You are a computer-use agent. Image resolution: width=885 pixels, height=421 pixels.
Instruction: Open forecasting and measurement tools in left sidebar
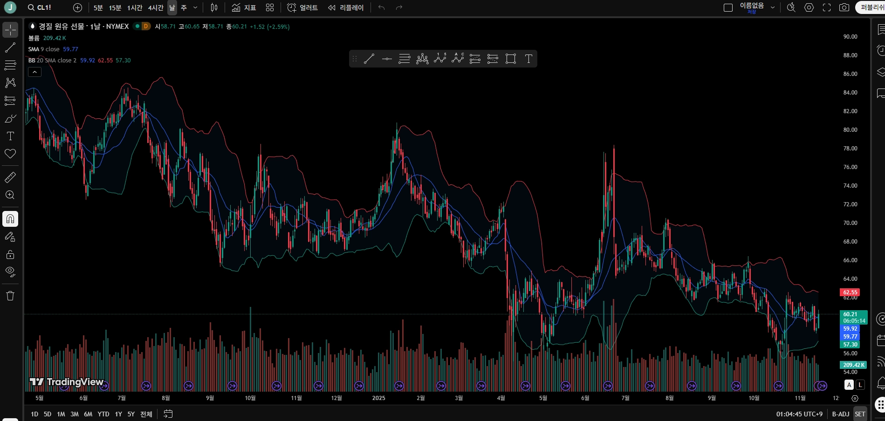coord(10,101)
